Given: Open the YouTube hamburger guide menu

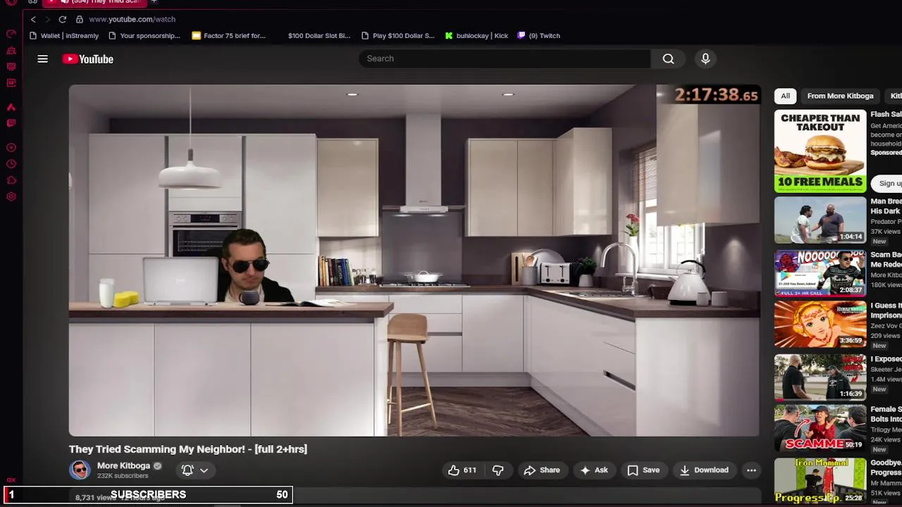Looking at the screenshot, I should 42,59.
